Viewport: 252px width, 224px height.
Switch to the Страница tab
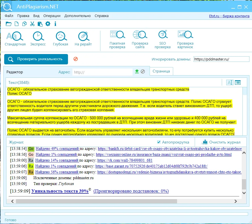[161, 71]
